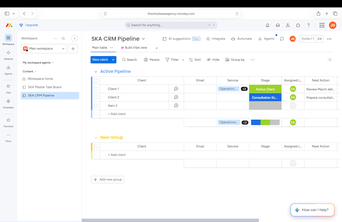Open AI suggestions
The width and height of the screenshot is (342, 222).
182,39
